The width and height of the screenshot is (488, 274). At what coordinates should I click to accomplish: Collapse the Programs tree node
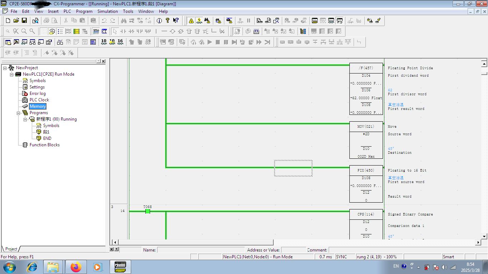click(x=19, y=113)
